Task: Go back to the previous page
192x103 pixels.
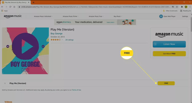Action: click(x=2, y=7)
